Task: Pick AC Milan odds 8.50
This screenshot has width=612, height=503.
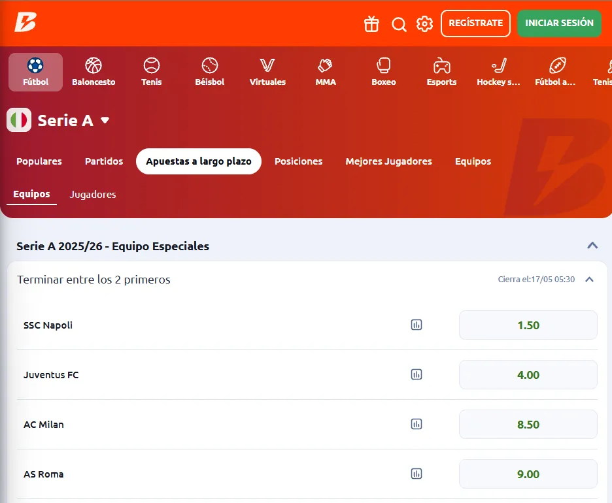Action: [528, 424]
